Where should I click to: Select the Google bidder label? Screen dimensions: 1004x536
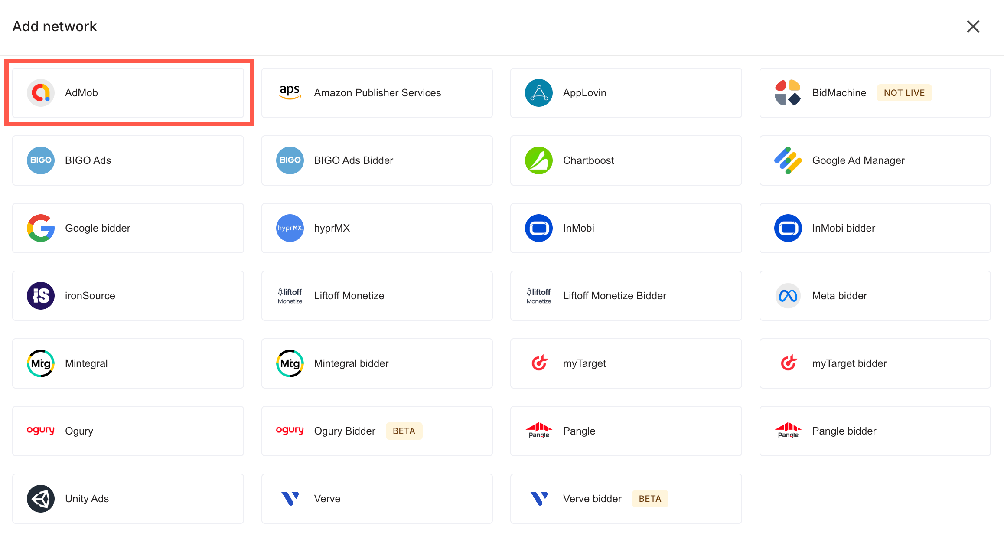pos(98,228)
